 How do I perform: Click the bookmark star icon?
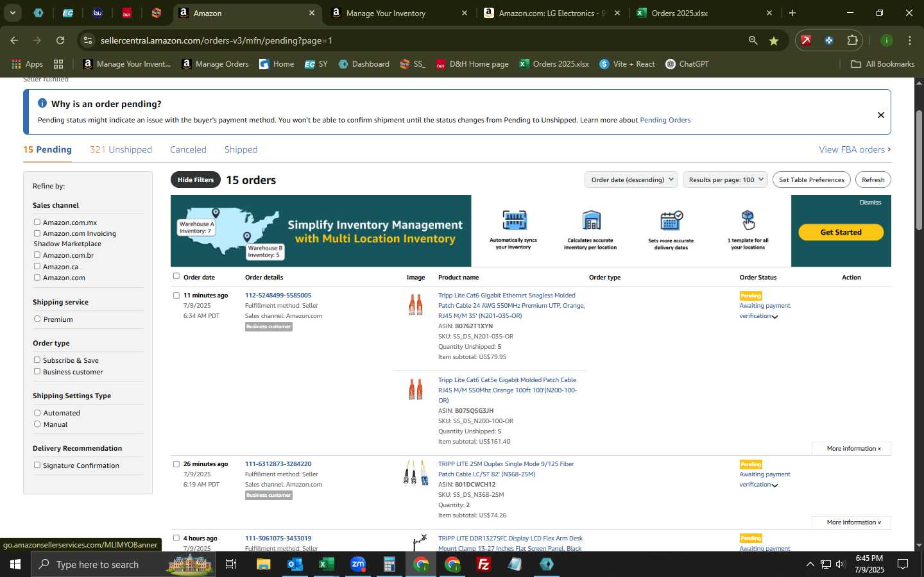[x=774, y=40]
